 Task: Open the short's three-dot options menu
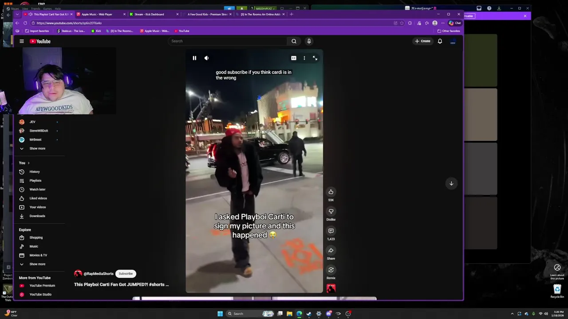click(304, 58)
